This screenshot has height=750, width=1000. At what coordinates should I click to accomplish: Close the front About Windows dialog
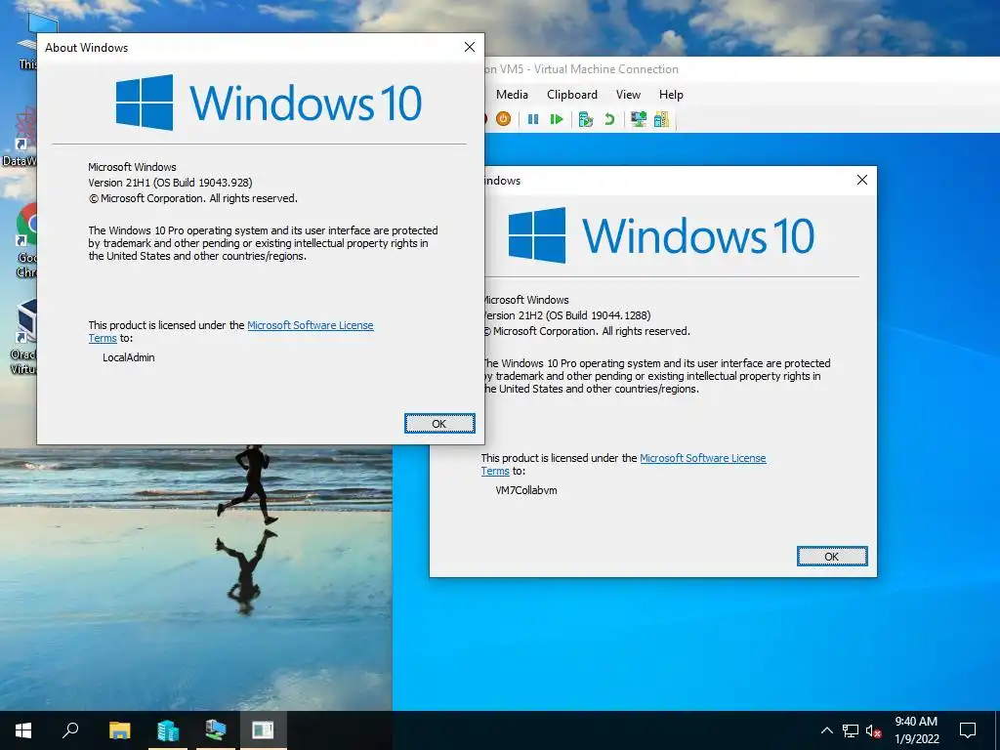(x=470, y=47)
